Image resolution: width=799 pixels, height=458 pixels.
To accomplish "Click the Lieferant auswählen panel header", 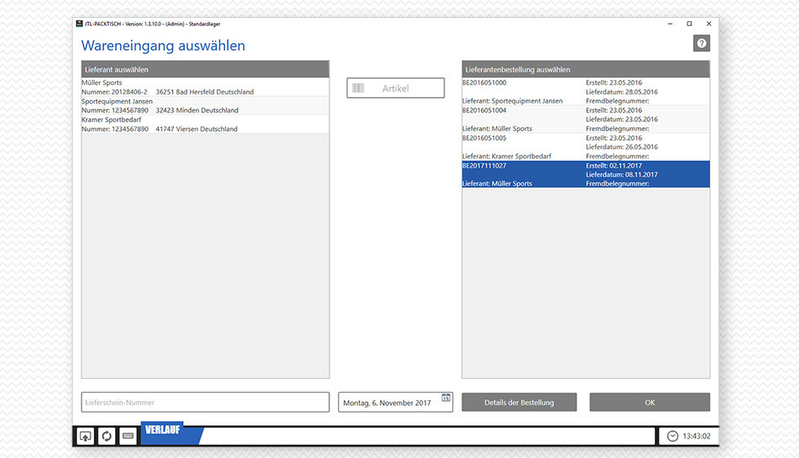I will (x=205, y=69).
